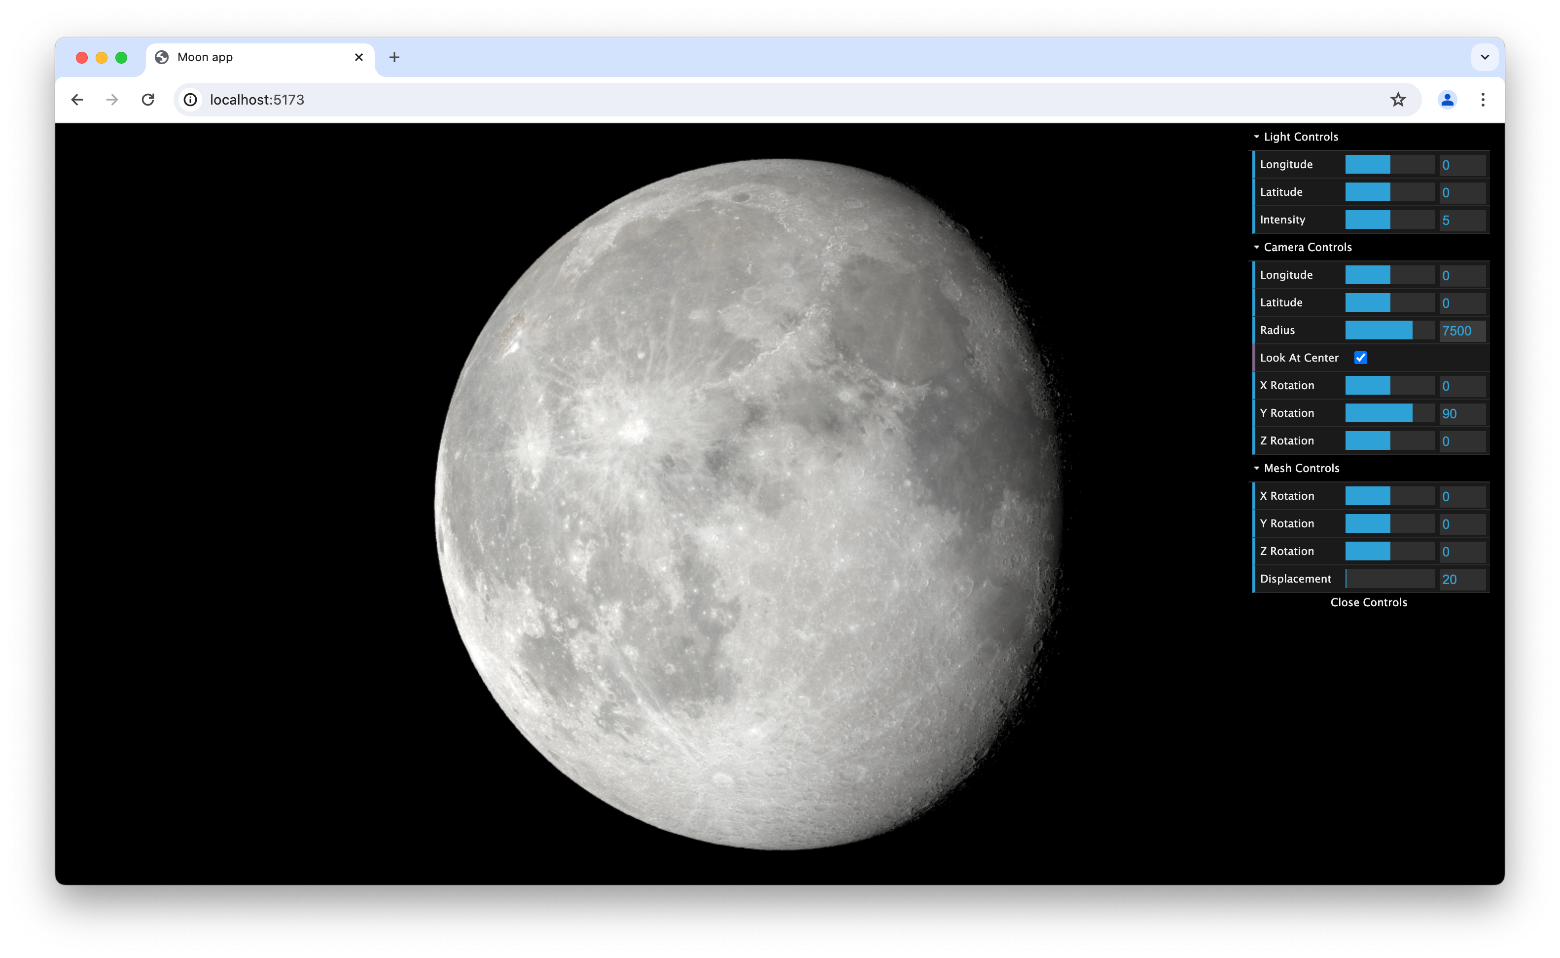Click the browser back arrow
Viewport: 1560px width, 958px height.
(77, 100)
